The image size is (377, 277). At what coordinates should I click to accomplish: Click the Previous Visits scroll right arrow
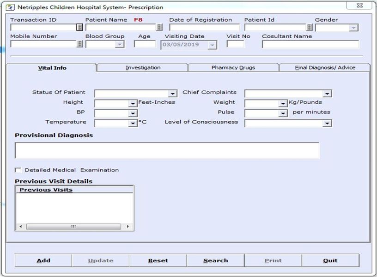point(128,226)
